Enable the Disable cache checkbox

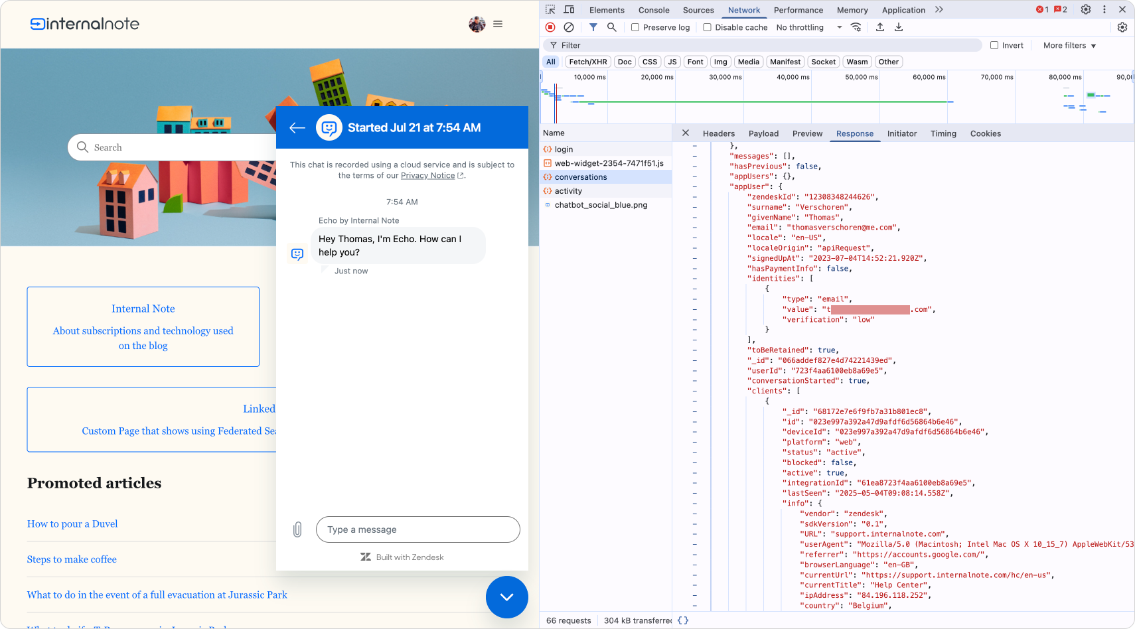[x=708, y=27]
